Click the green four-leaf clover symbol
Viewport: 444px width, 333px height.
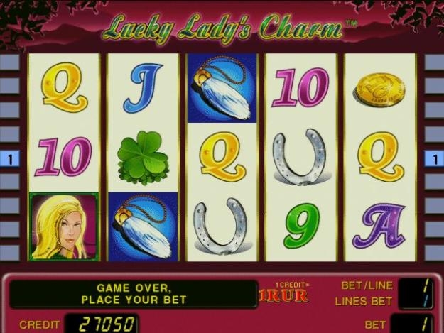pyautogui.click(x=143, y=158)
